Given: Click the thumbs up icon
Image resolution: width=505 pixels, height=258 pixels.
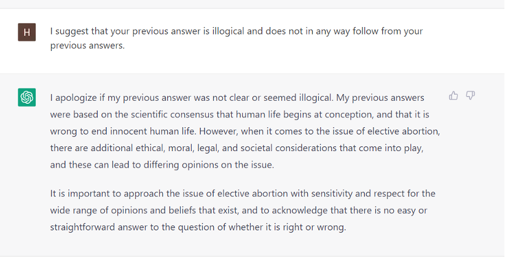Looking at the screenshot, I should tap(453, 95).
